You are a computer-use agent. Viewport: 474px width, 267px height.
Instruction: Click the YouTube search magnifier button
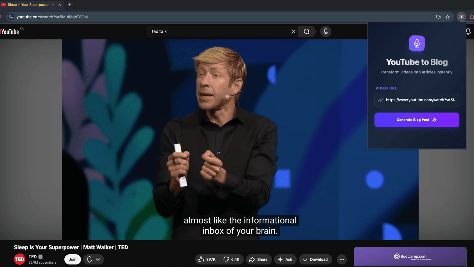(306, 32)
